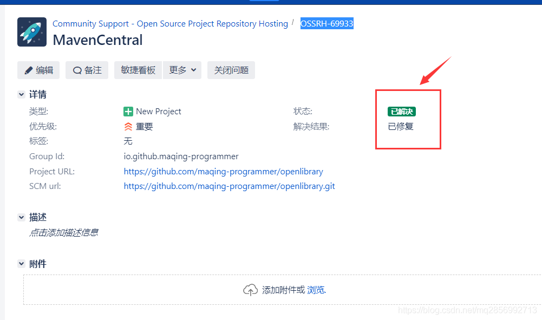Click the 优先级 field label
The width and height of the screenshot is (542, 320).
pos(43,127)
